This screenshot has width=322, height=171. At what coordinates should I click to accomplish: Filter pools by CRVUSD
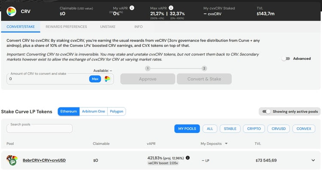279,128
